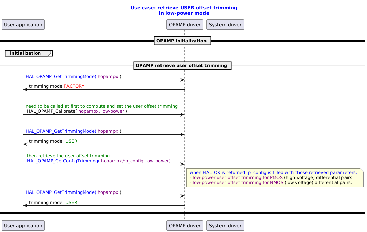The height and width of the screenshot is (232, 367).
Task: Select the User application participant box
Action: point(23,24)
